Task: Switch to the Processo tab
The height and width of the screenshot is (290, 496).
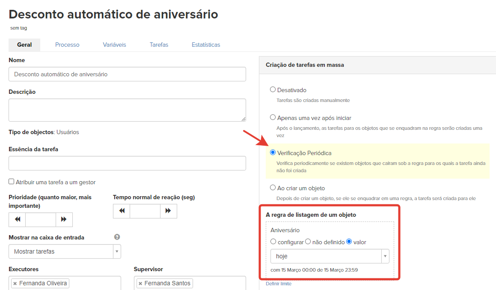Action: [67, 45]
